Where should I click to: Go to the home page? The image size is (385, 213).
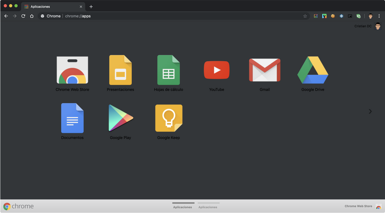(32, 16)
